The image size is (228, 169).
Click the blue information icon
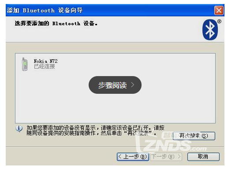[x=19, y=129]
